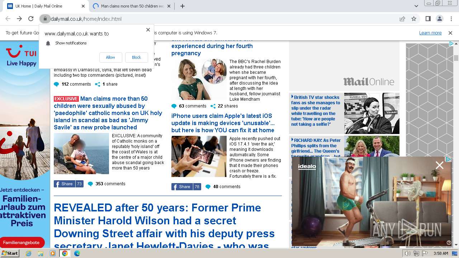The image size is (459, 258).
Task: Click the iPhone article thumbnail
Action: [199, 156]
